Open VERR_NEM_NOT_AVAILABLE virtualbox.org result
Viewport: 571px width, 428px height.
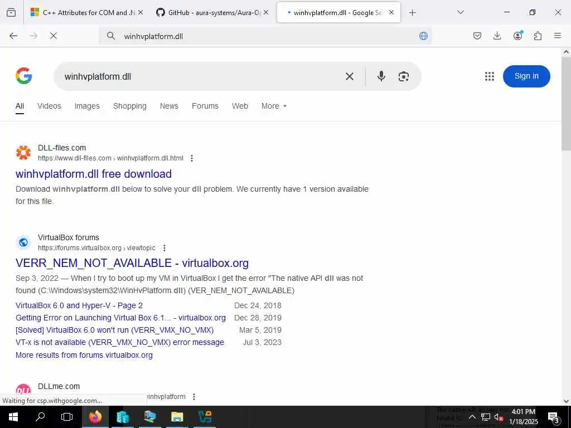(132, 263)
